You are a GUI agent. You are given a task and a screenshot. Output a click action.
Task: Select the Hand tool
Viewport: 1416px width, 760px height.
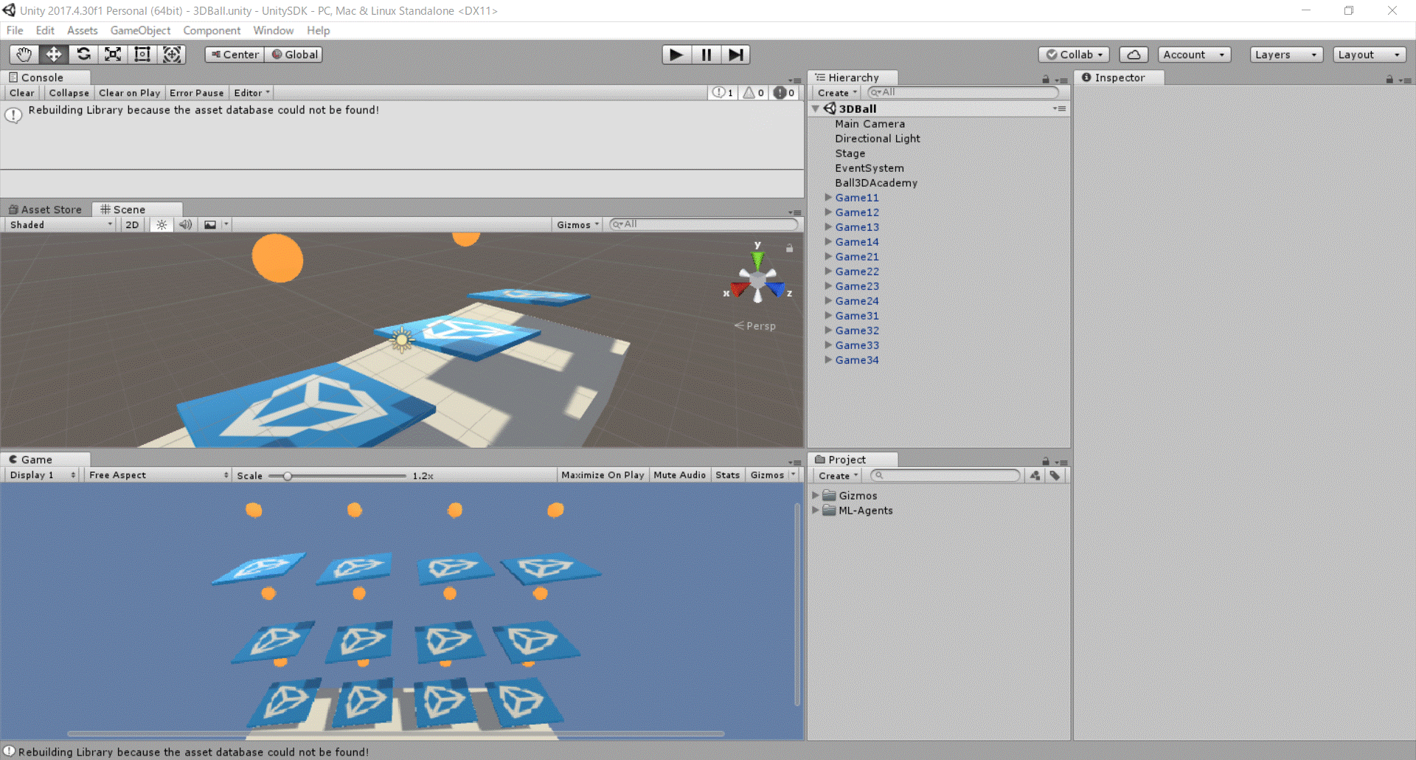tap(24, 55)
